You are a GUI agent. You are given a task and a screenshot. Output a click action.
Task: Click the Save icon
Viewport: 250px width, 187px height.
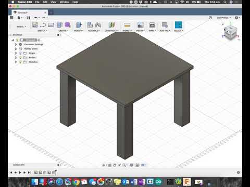click(x=28, y=18)
